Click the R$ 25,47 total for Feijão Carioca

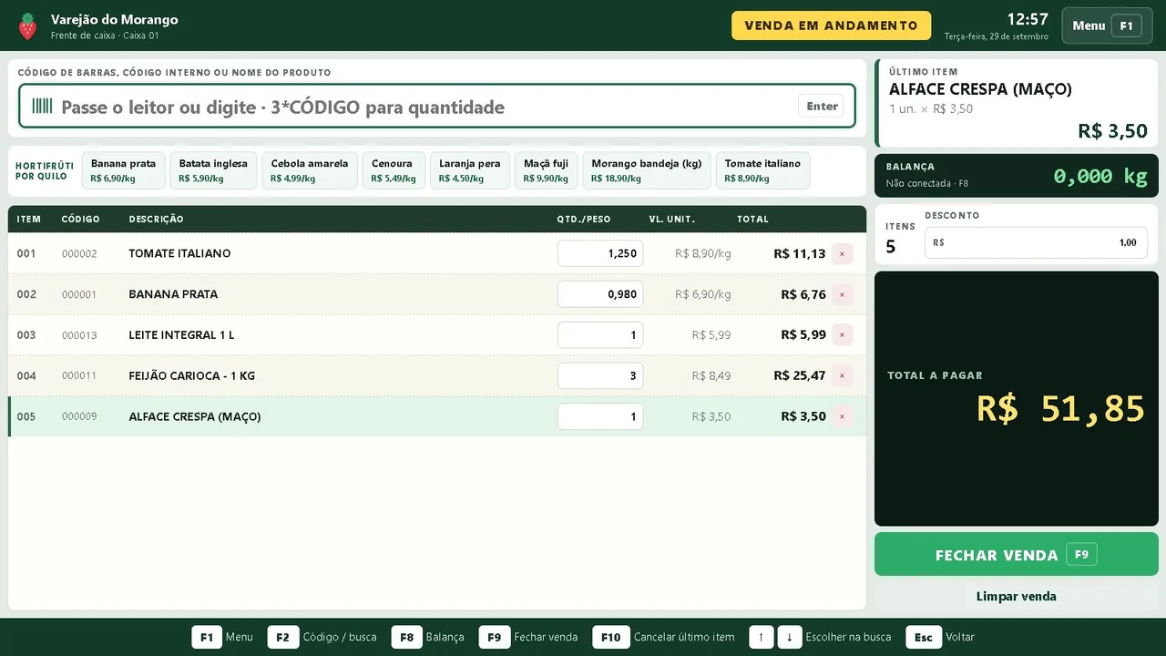point(800,375)
